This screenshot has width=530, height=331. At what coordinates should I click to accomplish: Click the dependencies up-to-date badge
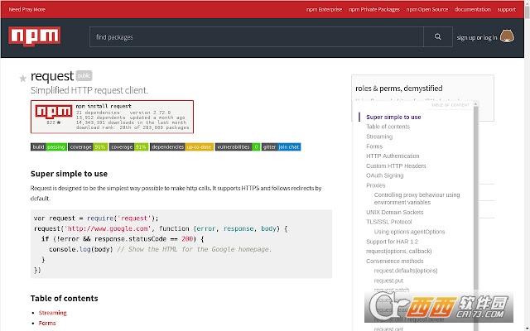[x=182, y=147]
